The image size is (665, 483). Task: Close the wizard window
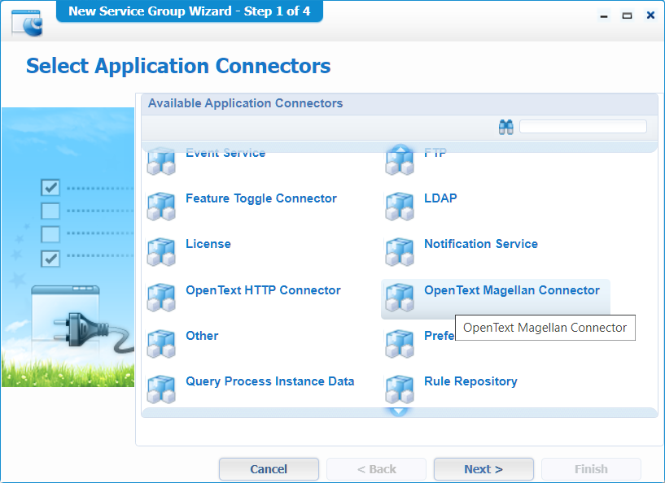pyautogui.click(x=650, y=15)
